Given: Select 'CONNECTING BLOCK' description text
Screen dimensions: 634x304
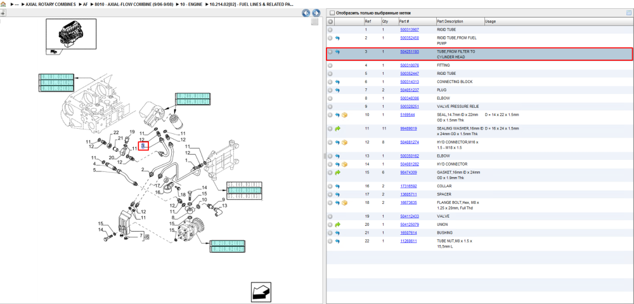Looking at the screenshot, I should 455,82.
